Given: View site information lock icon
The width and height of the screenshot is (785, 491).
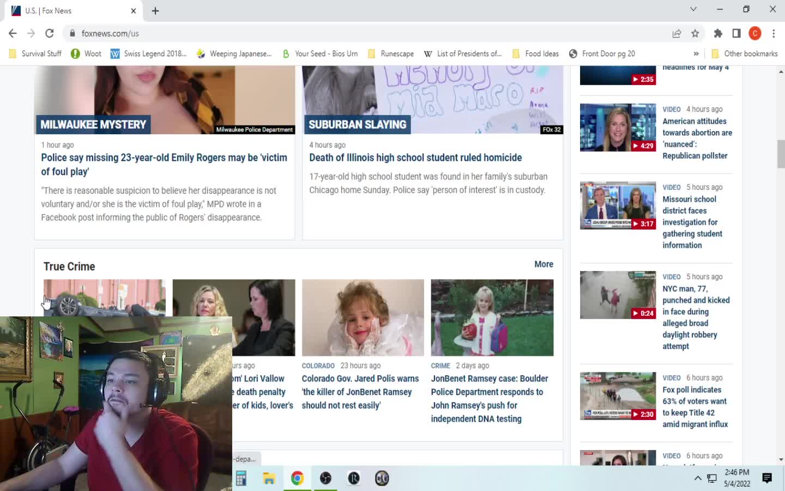Looking at the screenshot, I should [x=72, y=33].
